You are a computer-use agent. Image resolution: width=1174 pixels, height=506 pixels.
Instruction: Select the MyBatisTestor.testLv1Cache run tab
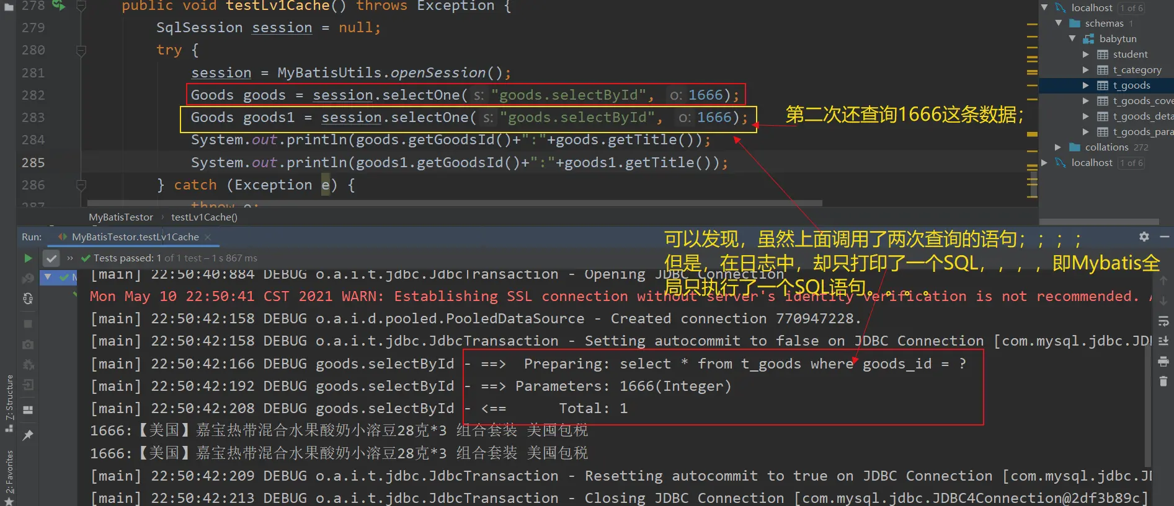[x=135, y=237]
